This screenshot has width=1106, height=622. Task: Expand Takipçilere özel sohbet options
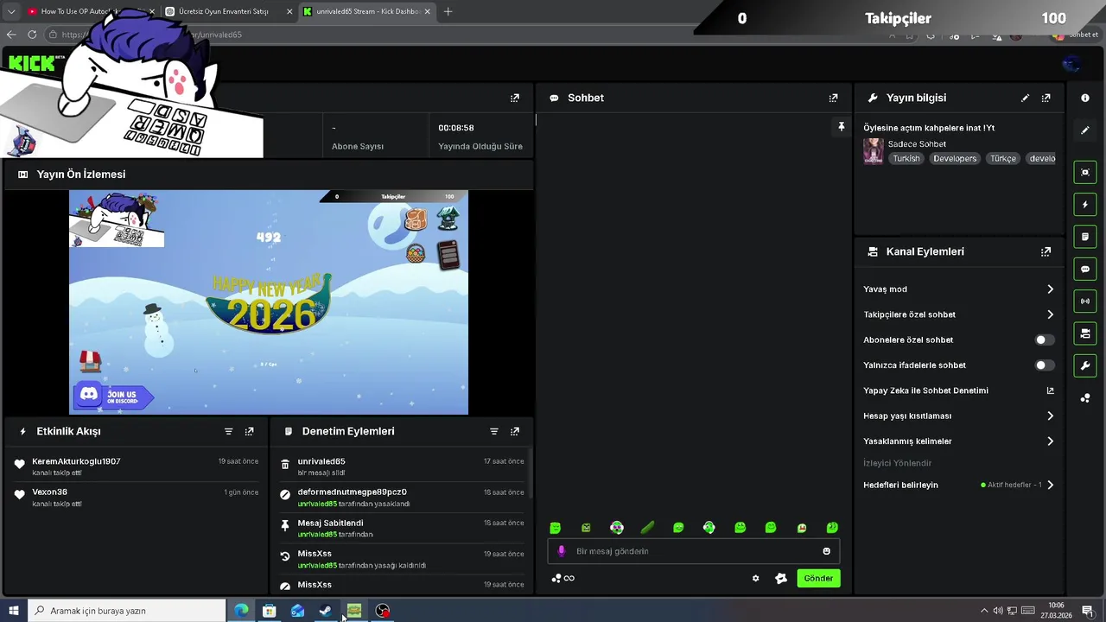click(958, 314)
